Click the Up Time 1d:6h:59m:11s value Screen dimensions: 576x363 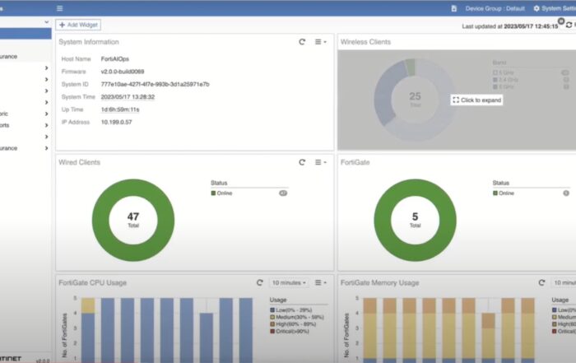tap(120, 109)
